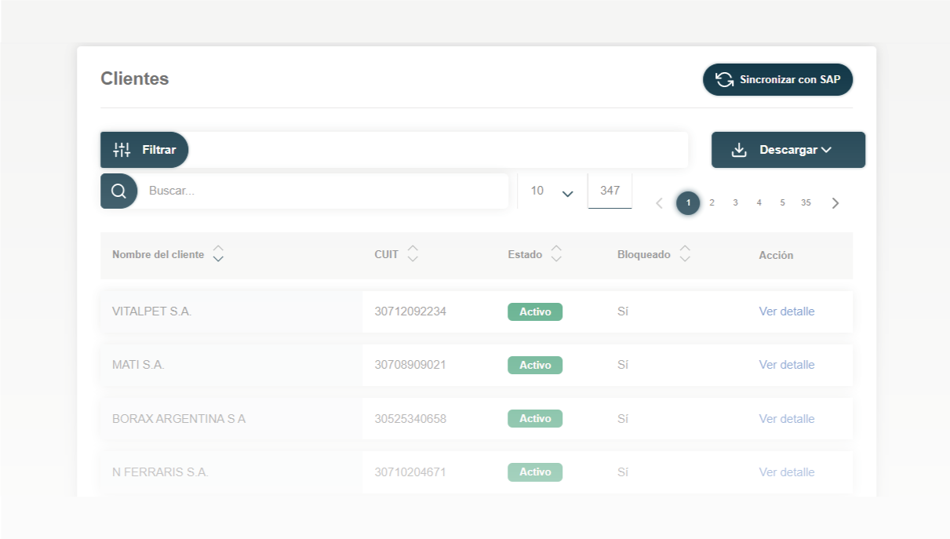View details of N FERRARIS S.A.
Viewport: 950px width, 539px height.
coord(786,472)
